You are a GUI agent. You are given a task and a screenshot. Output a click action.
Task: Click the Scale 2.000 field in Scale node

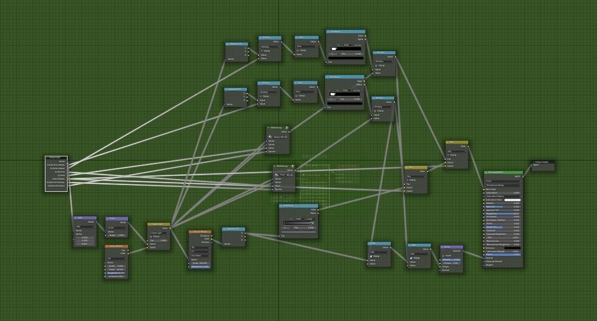[x=117, y=235]
